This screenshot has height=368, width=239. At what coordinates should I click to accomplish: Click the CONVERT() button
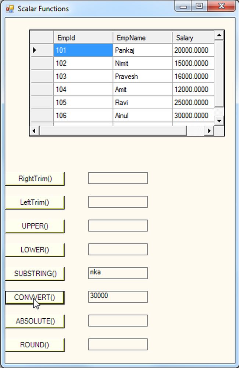pos(35,297)
